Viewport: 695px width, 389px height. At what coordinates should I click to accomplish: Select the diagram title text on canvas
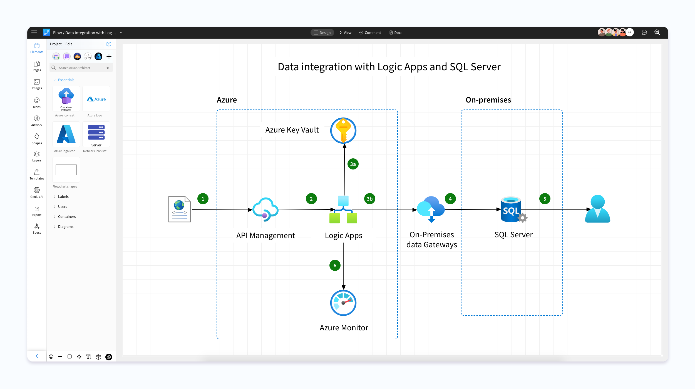[x=389, y=67]
